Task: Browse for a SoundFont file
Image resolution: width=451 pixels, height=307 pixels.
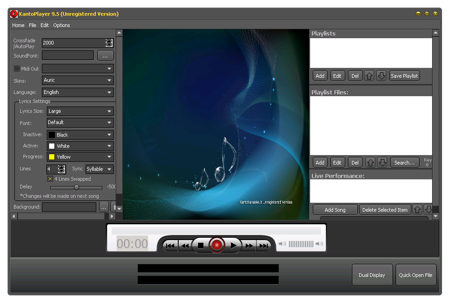Action: [x=105, y=55]
